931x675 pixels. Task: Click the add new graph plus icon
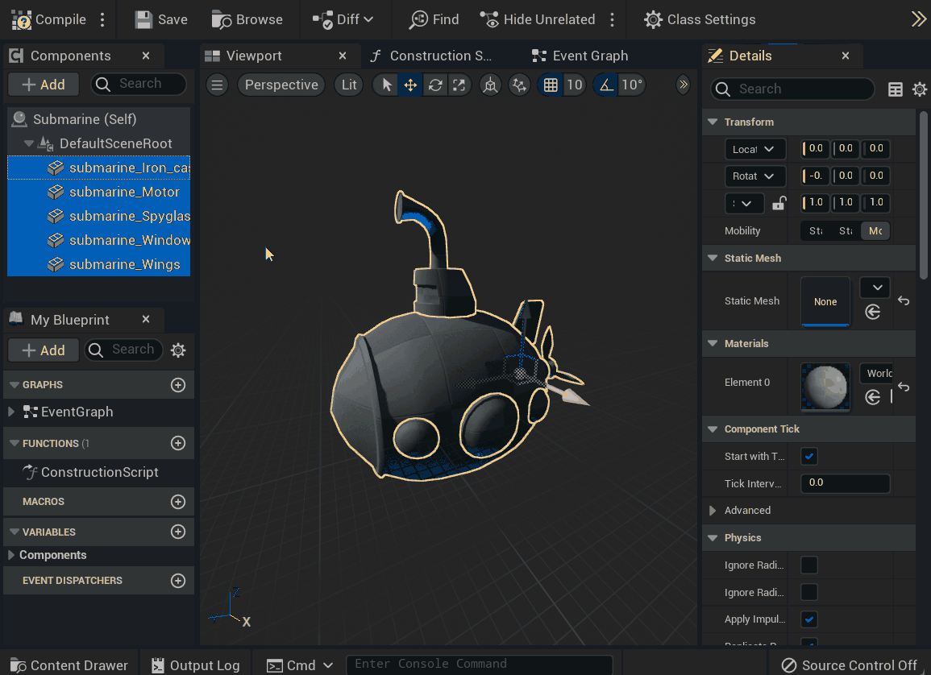[178, 385]
